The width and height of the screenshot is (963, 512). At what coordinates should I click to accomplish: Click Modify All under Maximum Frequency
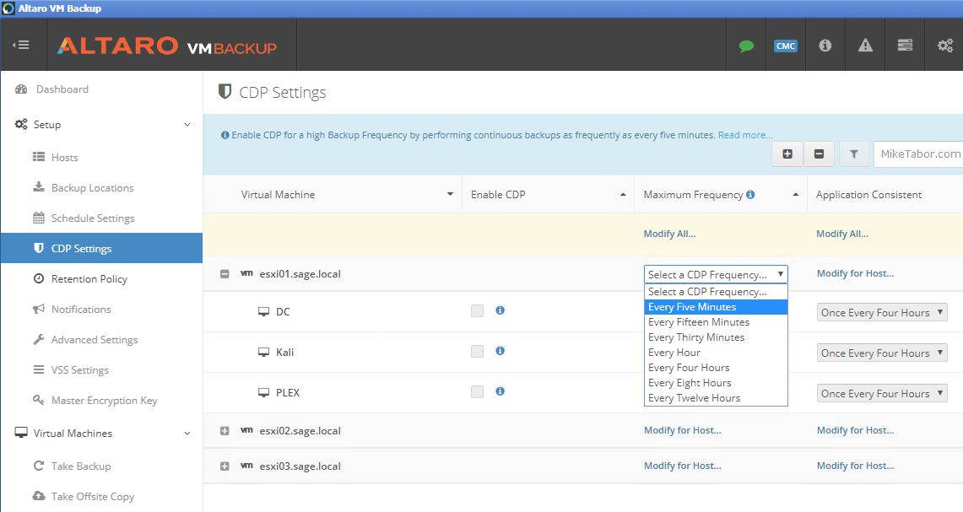click(x=669, y=234)
